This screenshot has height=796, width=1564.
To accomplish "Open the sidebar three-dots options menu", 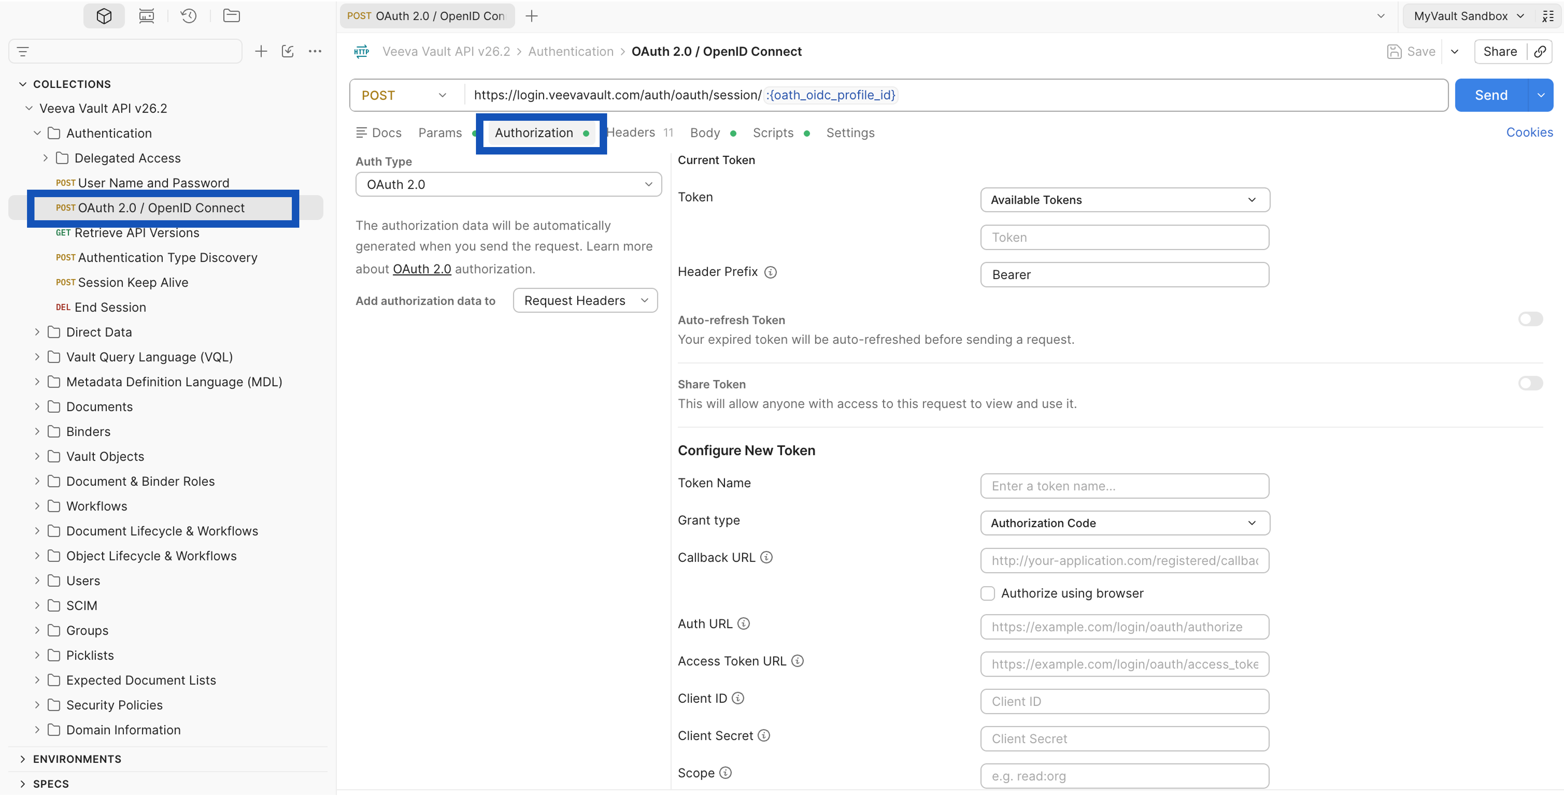I will (x=315, y=52).
